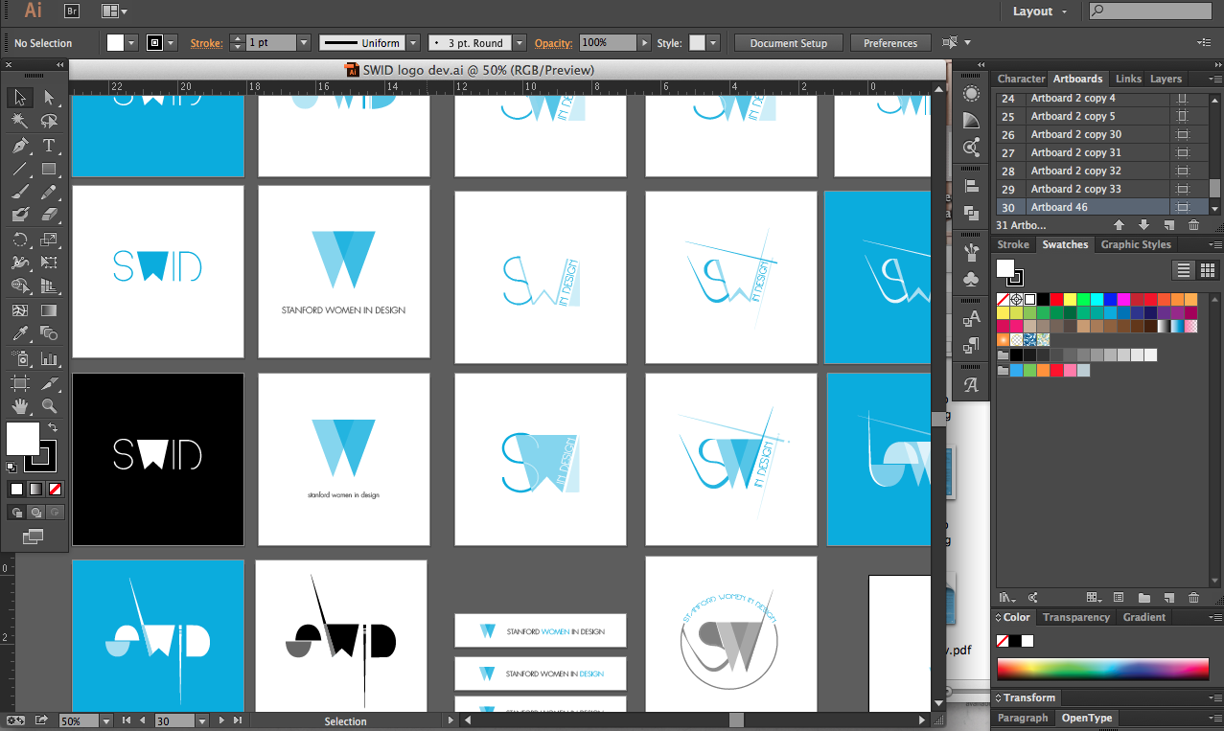Screen dimensions: 1224x731
Task: Select the Magic Wand tool
Action: click(x=19, y=122)
